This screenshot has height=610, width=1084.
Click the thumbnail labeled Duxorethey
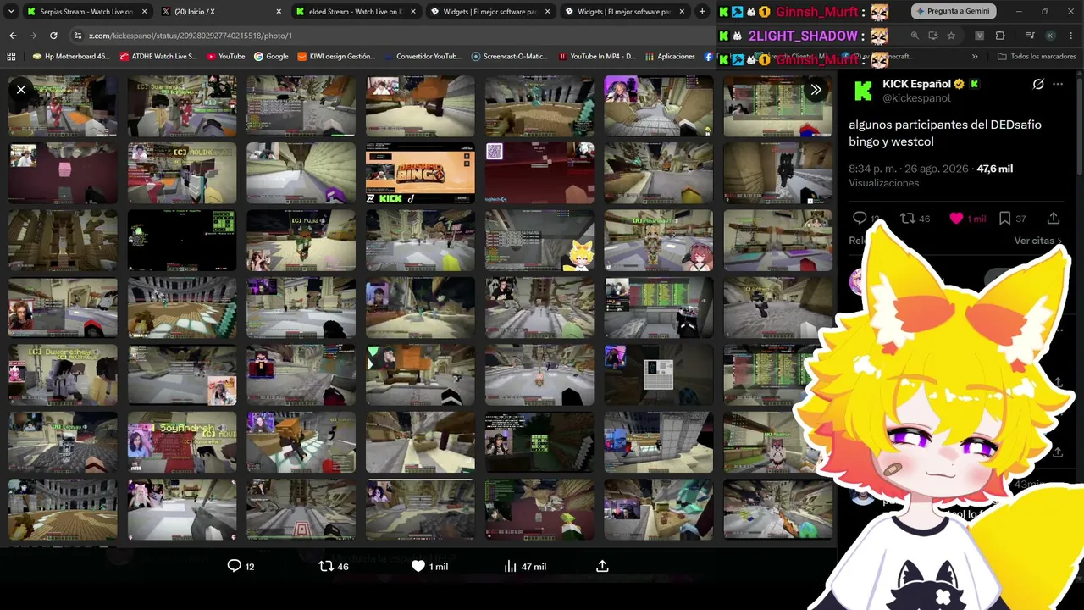(63, 374)
